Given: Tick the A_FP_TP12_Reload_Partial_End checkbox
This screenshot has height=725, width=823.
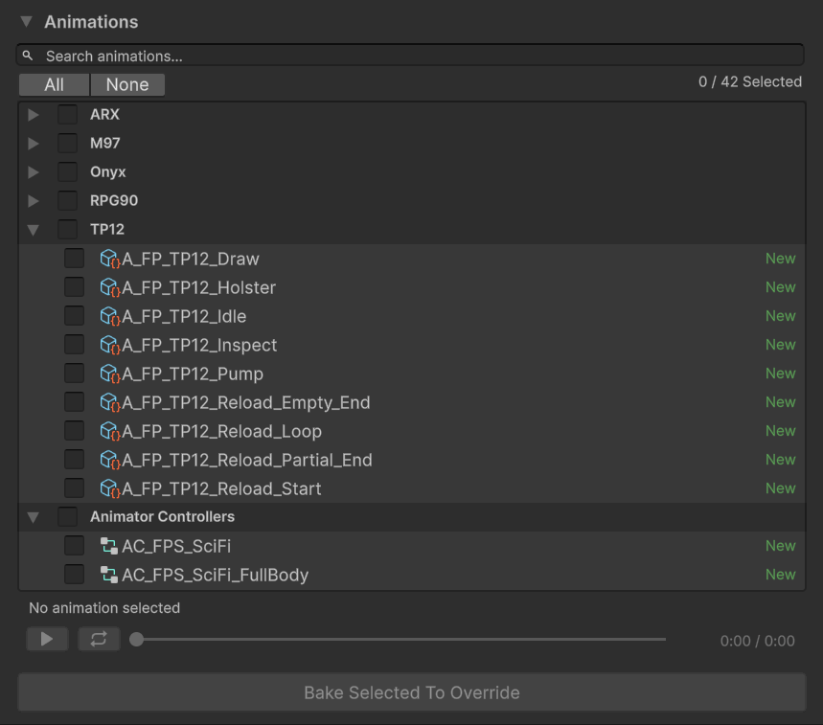Looking at the screenshot, I should [74, 460].
